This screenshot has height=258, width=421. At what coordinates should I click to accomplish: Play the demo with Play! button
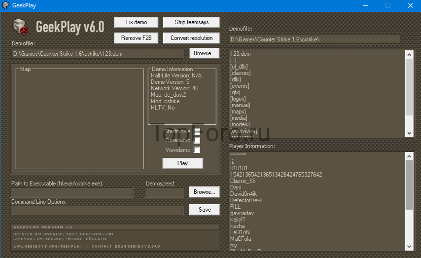click(x=183, y=163)
